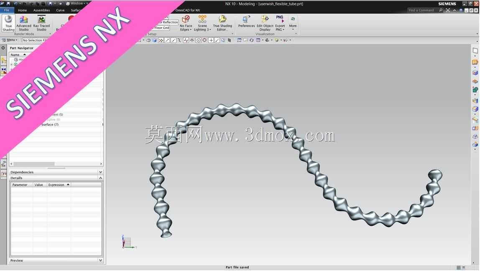Expand Render Mode group launcher arrow
Viewport: 480px width, 271px height.
point(50,34)
